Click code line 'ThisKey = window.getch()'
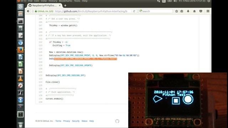 tap(63, 25)
